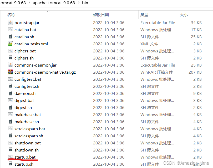Screen dimensions: 213x168
Task: Click the shutdown.sh file icon
Action: [x=11, y=150]
